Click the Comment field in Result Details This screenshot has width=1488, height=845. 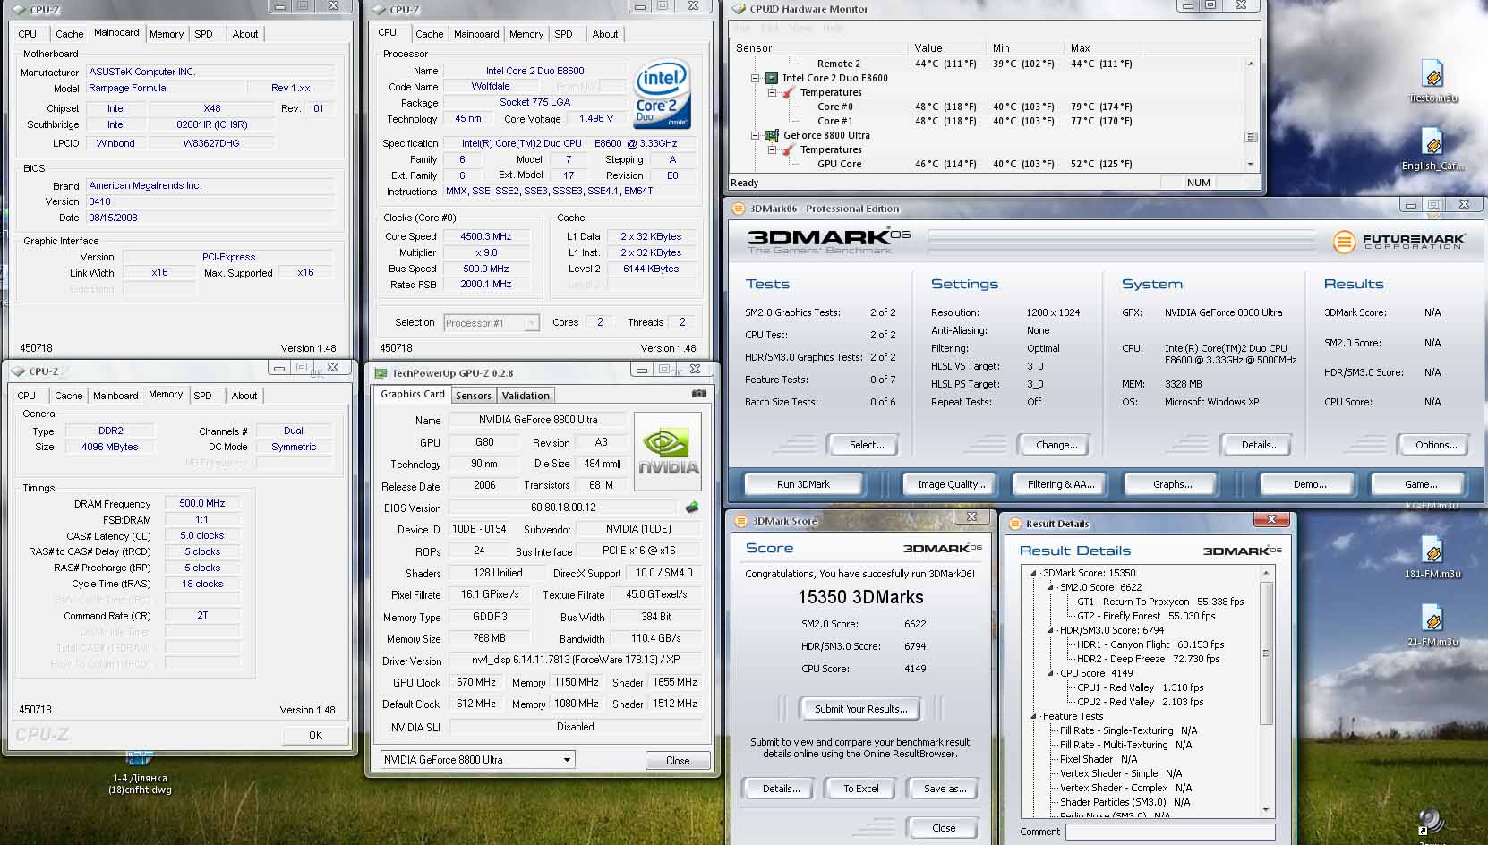click(1170, 832)
